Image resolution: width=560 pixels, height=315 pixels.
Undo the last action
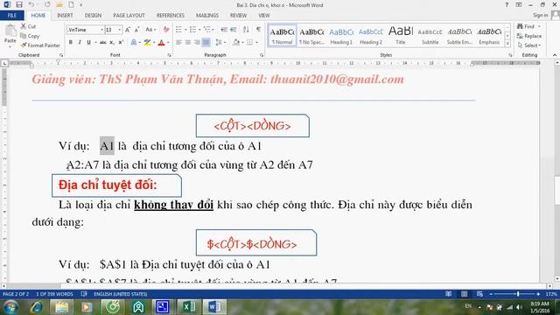[x=31, y=4]
